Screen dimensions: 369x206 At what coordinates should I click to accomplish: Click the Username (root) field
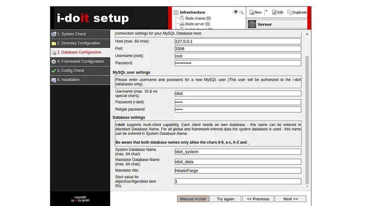(x=238, y=56)
